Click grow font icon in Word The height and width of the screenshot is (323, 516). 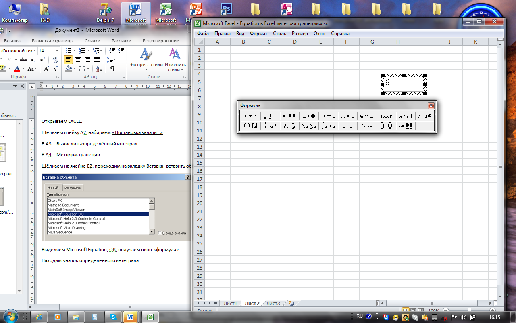pos(46,69)
